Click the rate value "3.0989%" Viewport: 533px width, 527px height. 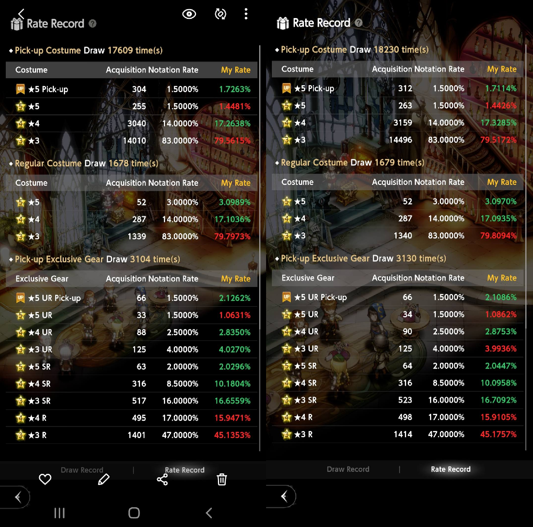coord(235,202)
